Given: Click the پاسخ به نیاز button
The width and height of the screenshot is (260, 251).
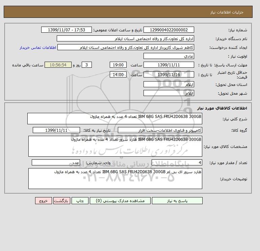Looking at the screenshot, I should 177,201.
